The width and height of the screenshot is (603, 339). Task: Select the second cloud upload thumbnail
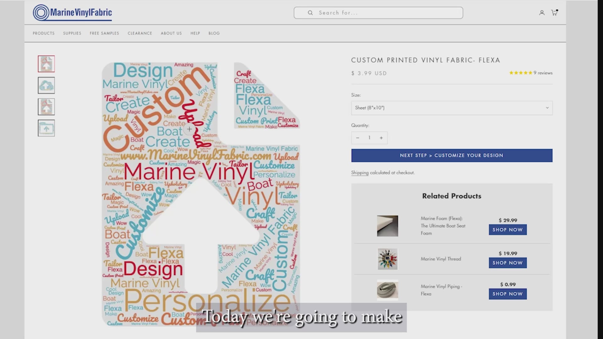click(x=46, y=85)
